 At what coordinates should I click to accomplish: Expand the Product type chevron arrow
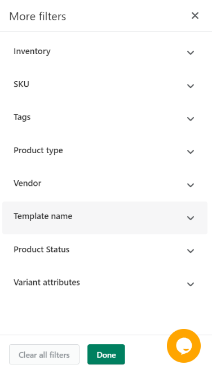(190, 152)
